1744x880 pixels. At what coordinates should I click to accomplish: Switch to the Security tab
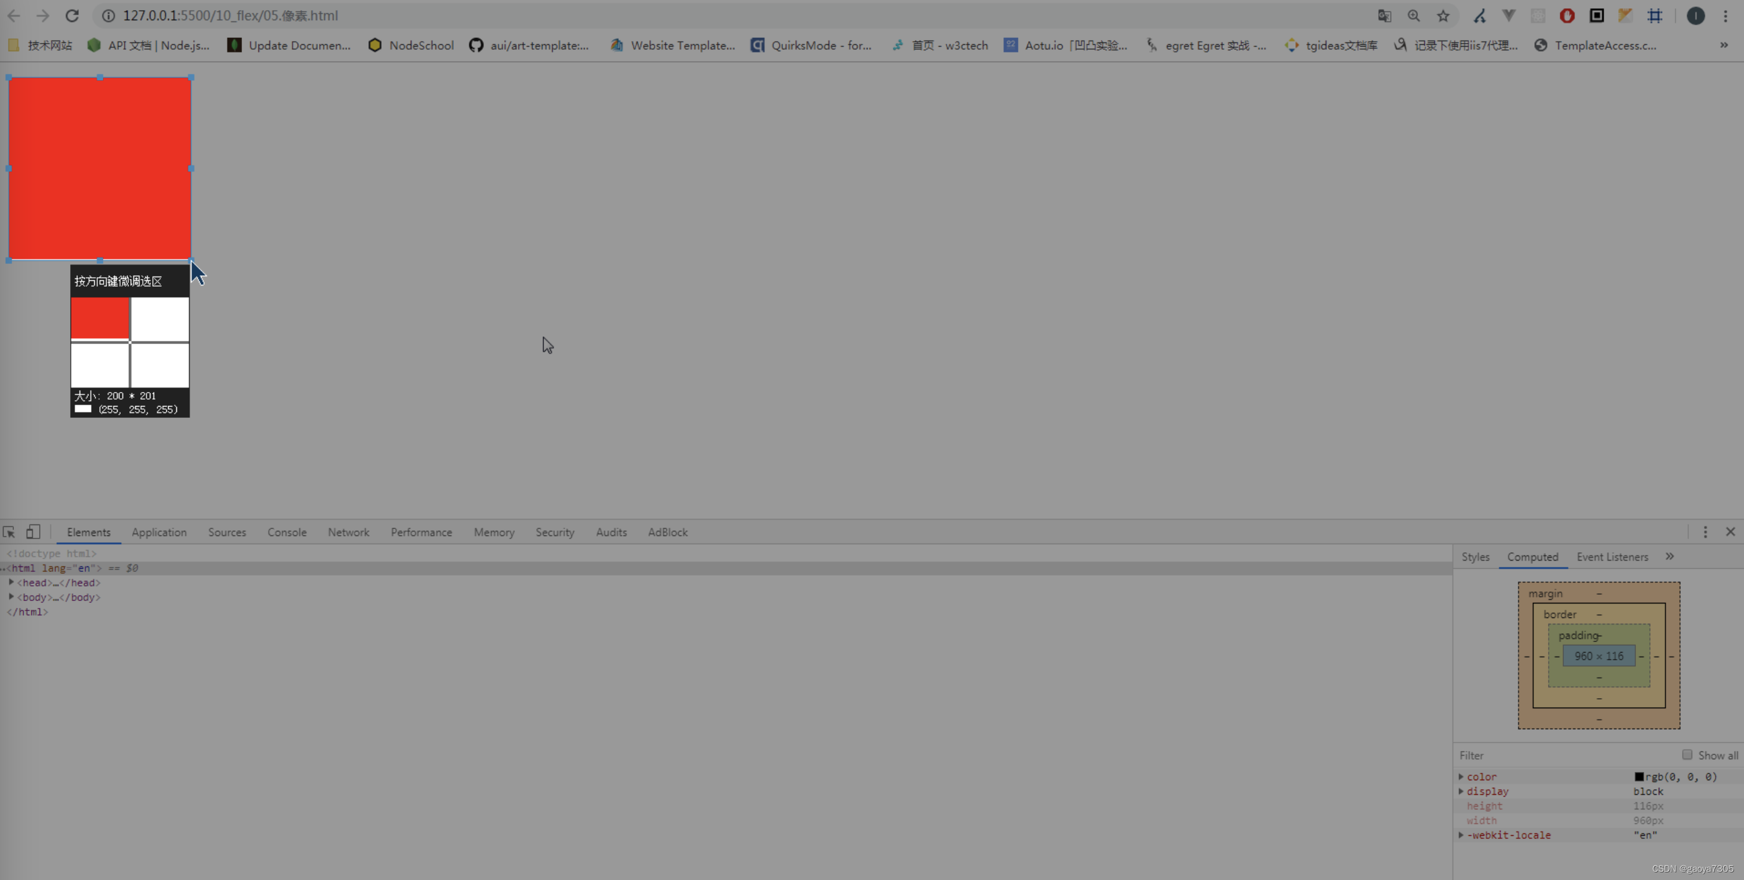pyautogui.click(x=555, y=532)
